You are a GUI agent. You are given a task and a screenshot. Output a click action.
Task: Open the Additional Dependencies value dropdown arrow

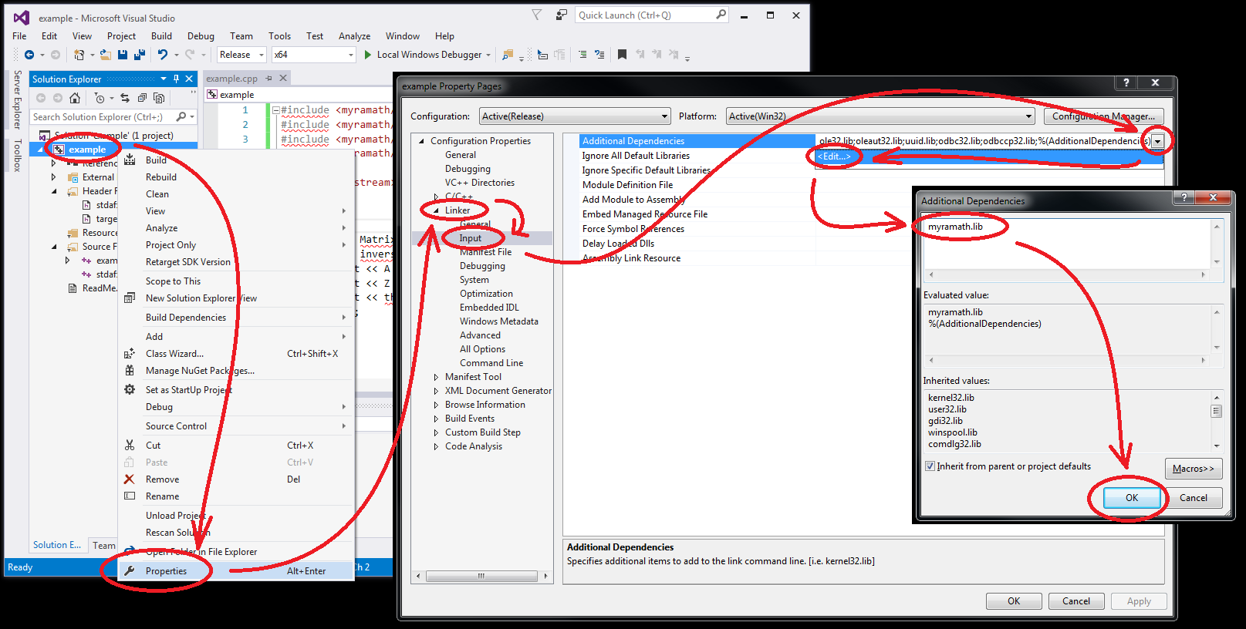(x=1157, y=141)
